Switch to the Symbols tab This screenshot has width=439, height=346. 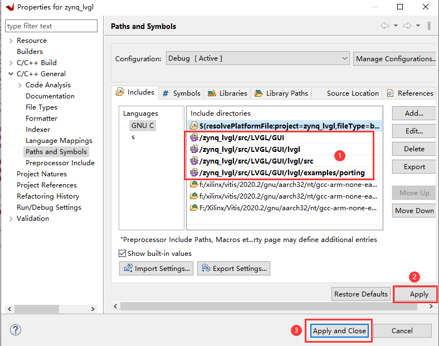(x=181, y=93)
